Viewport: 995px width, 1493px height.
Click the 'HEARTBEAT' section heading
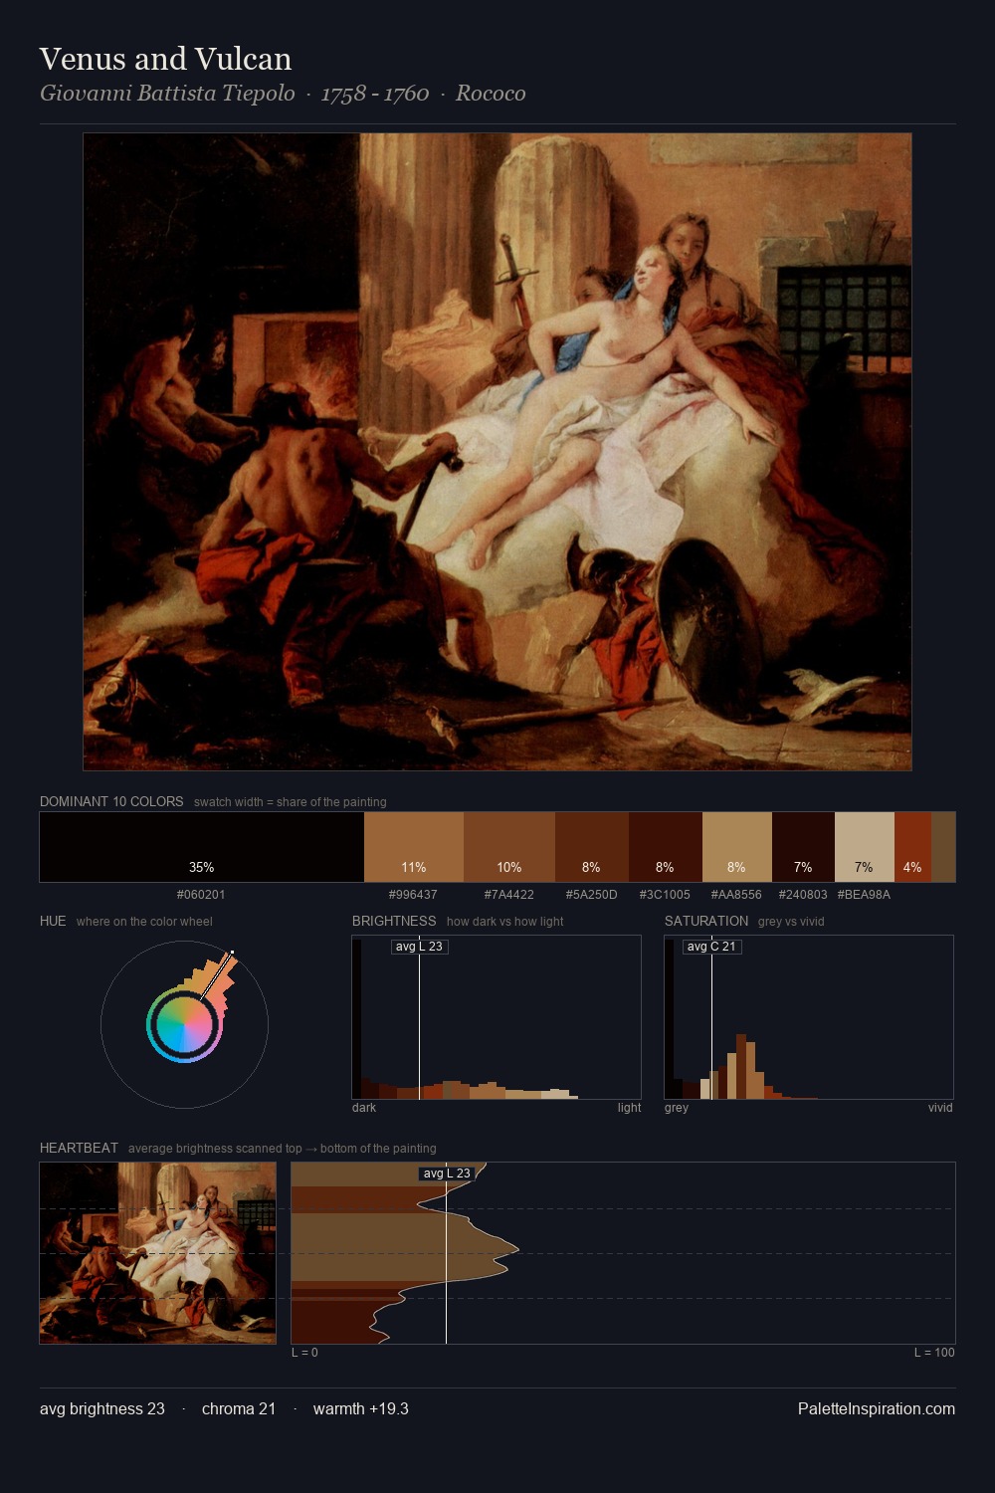79,1148
